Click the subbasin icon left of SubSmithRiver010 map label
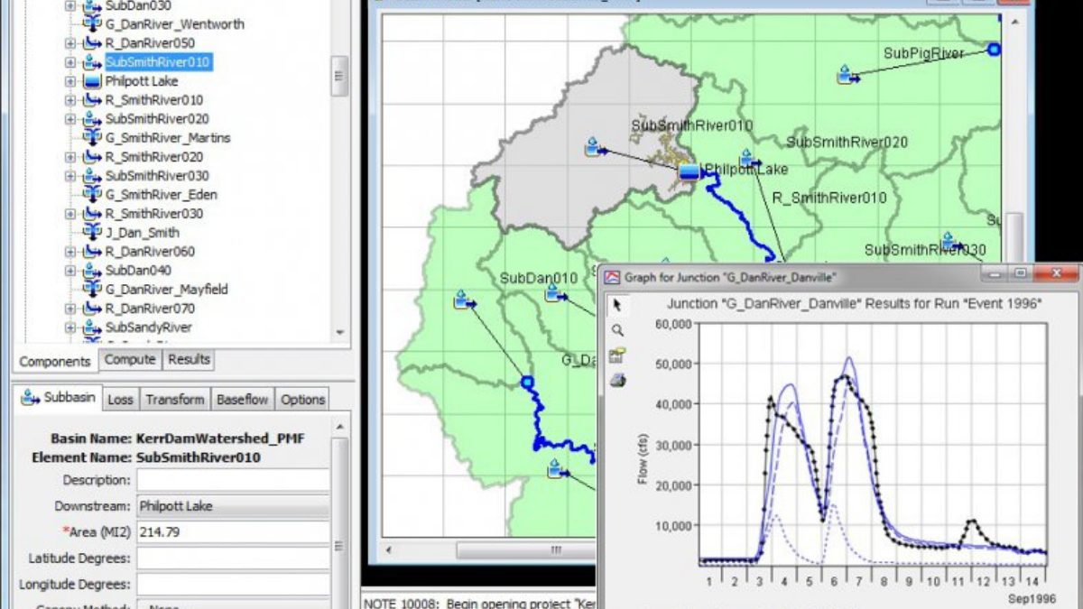Viewport: 1083px width, 609px height. tap(594, 147)
